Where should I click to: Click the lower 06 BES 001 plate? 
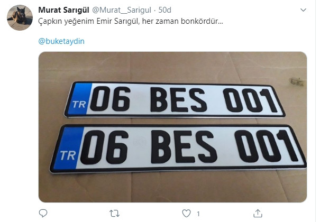pos(178,149)
